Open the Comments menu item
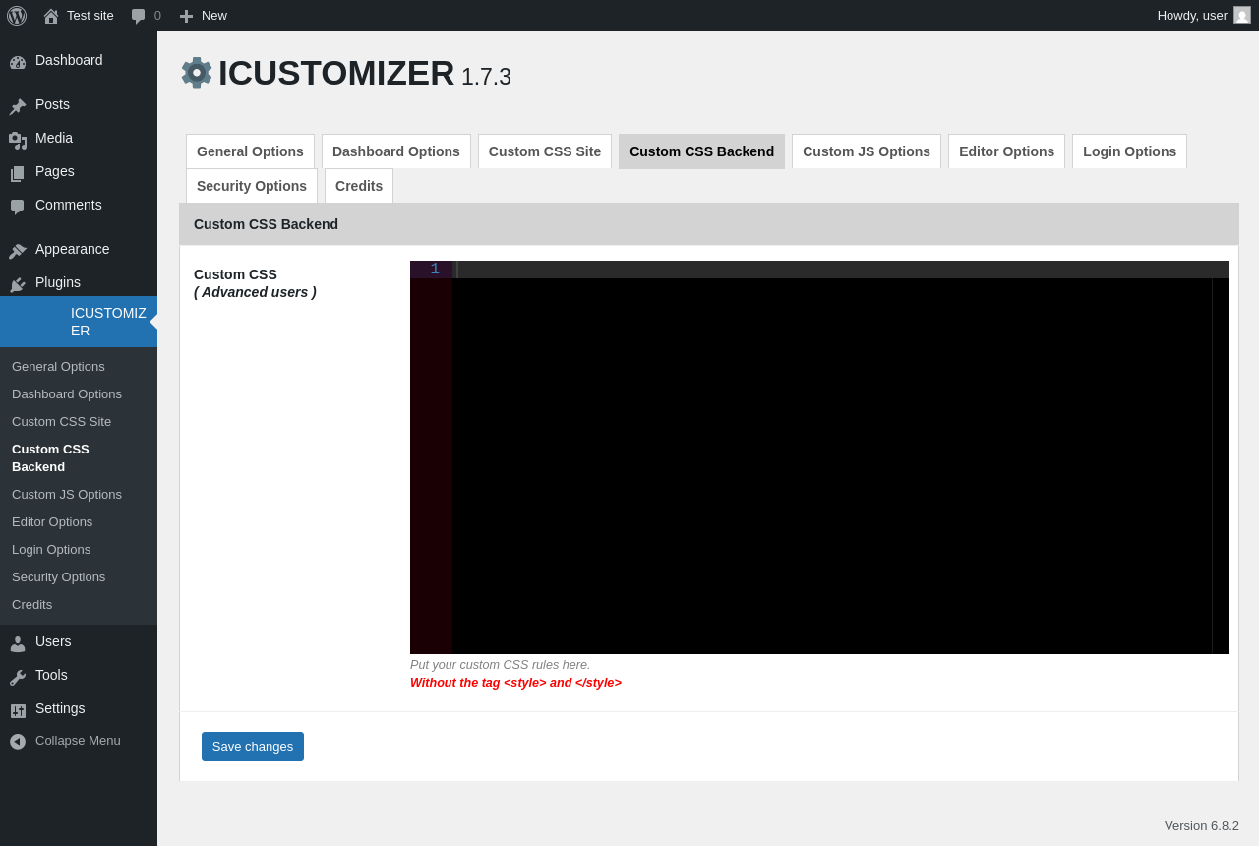 pyautogui.click(x=79, y=206)
